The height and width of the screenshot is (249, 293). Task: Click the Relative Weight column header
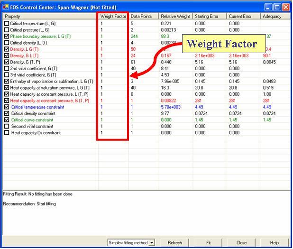[x=175, y=16]
